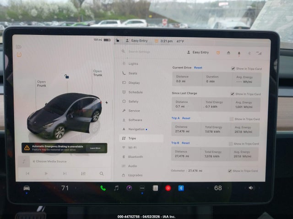This screenshot has height=219, width=293.
Task: Tap the lock icon above the car
Action: pyautogui.click(x=67, y=76)
